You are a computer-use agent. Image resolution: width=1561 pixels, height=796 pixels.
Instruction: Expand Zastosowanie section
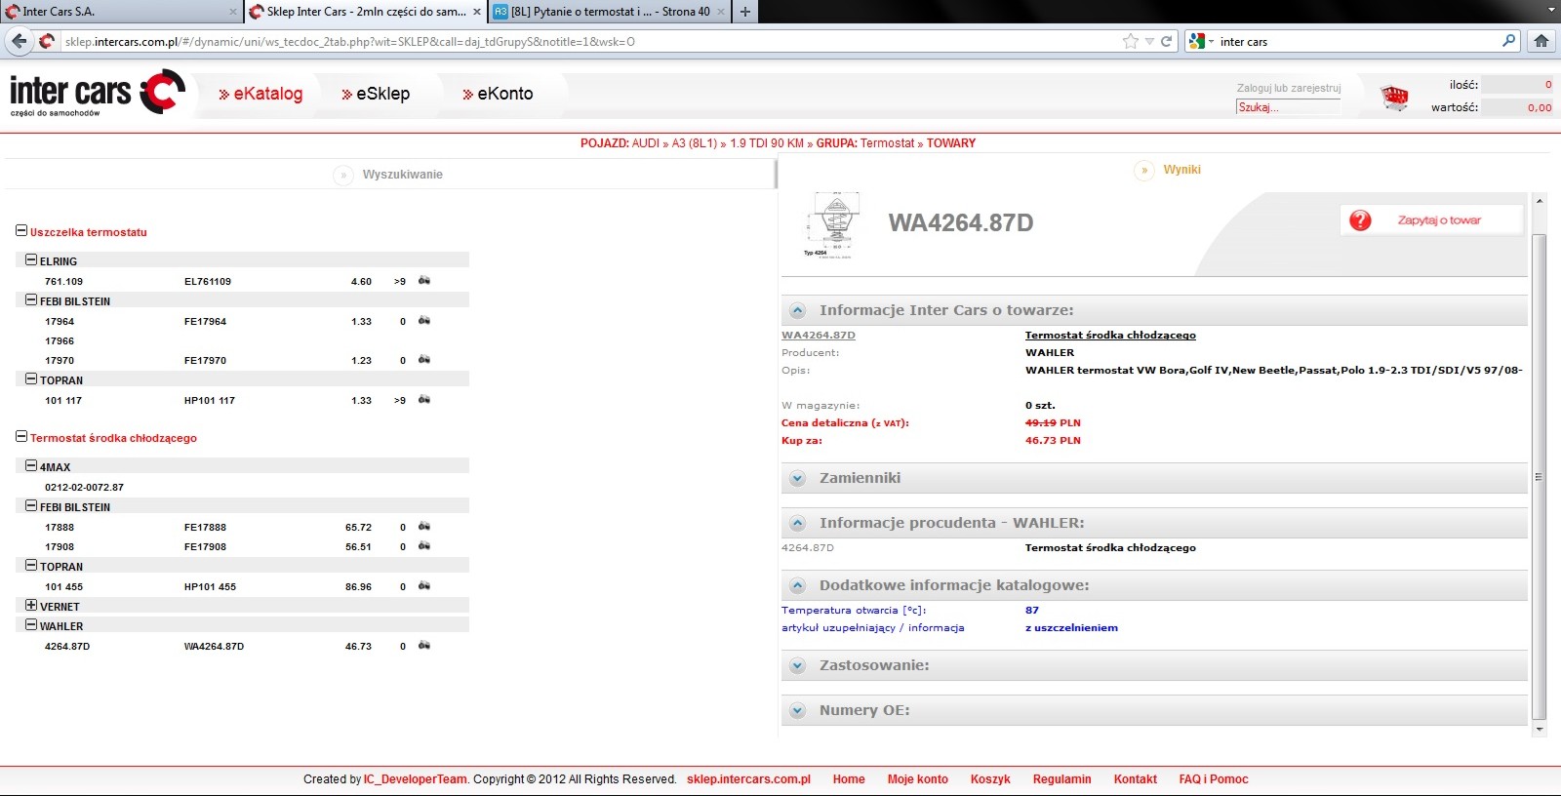coord(798,666)
